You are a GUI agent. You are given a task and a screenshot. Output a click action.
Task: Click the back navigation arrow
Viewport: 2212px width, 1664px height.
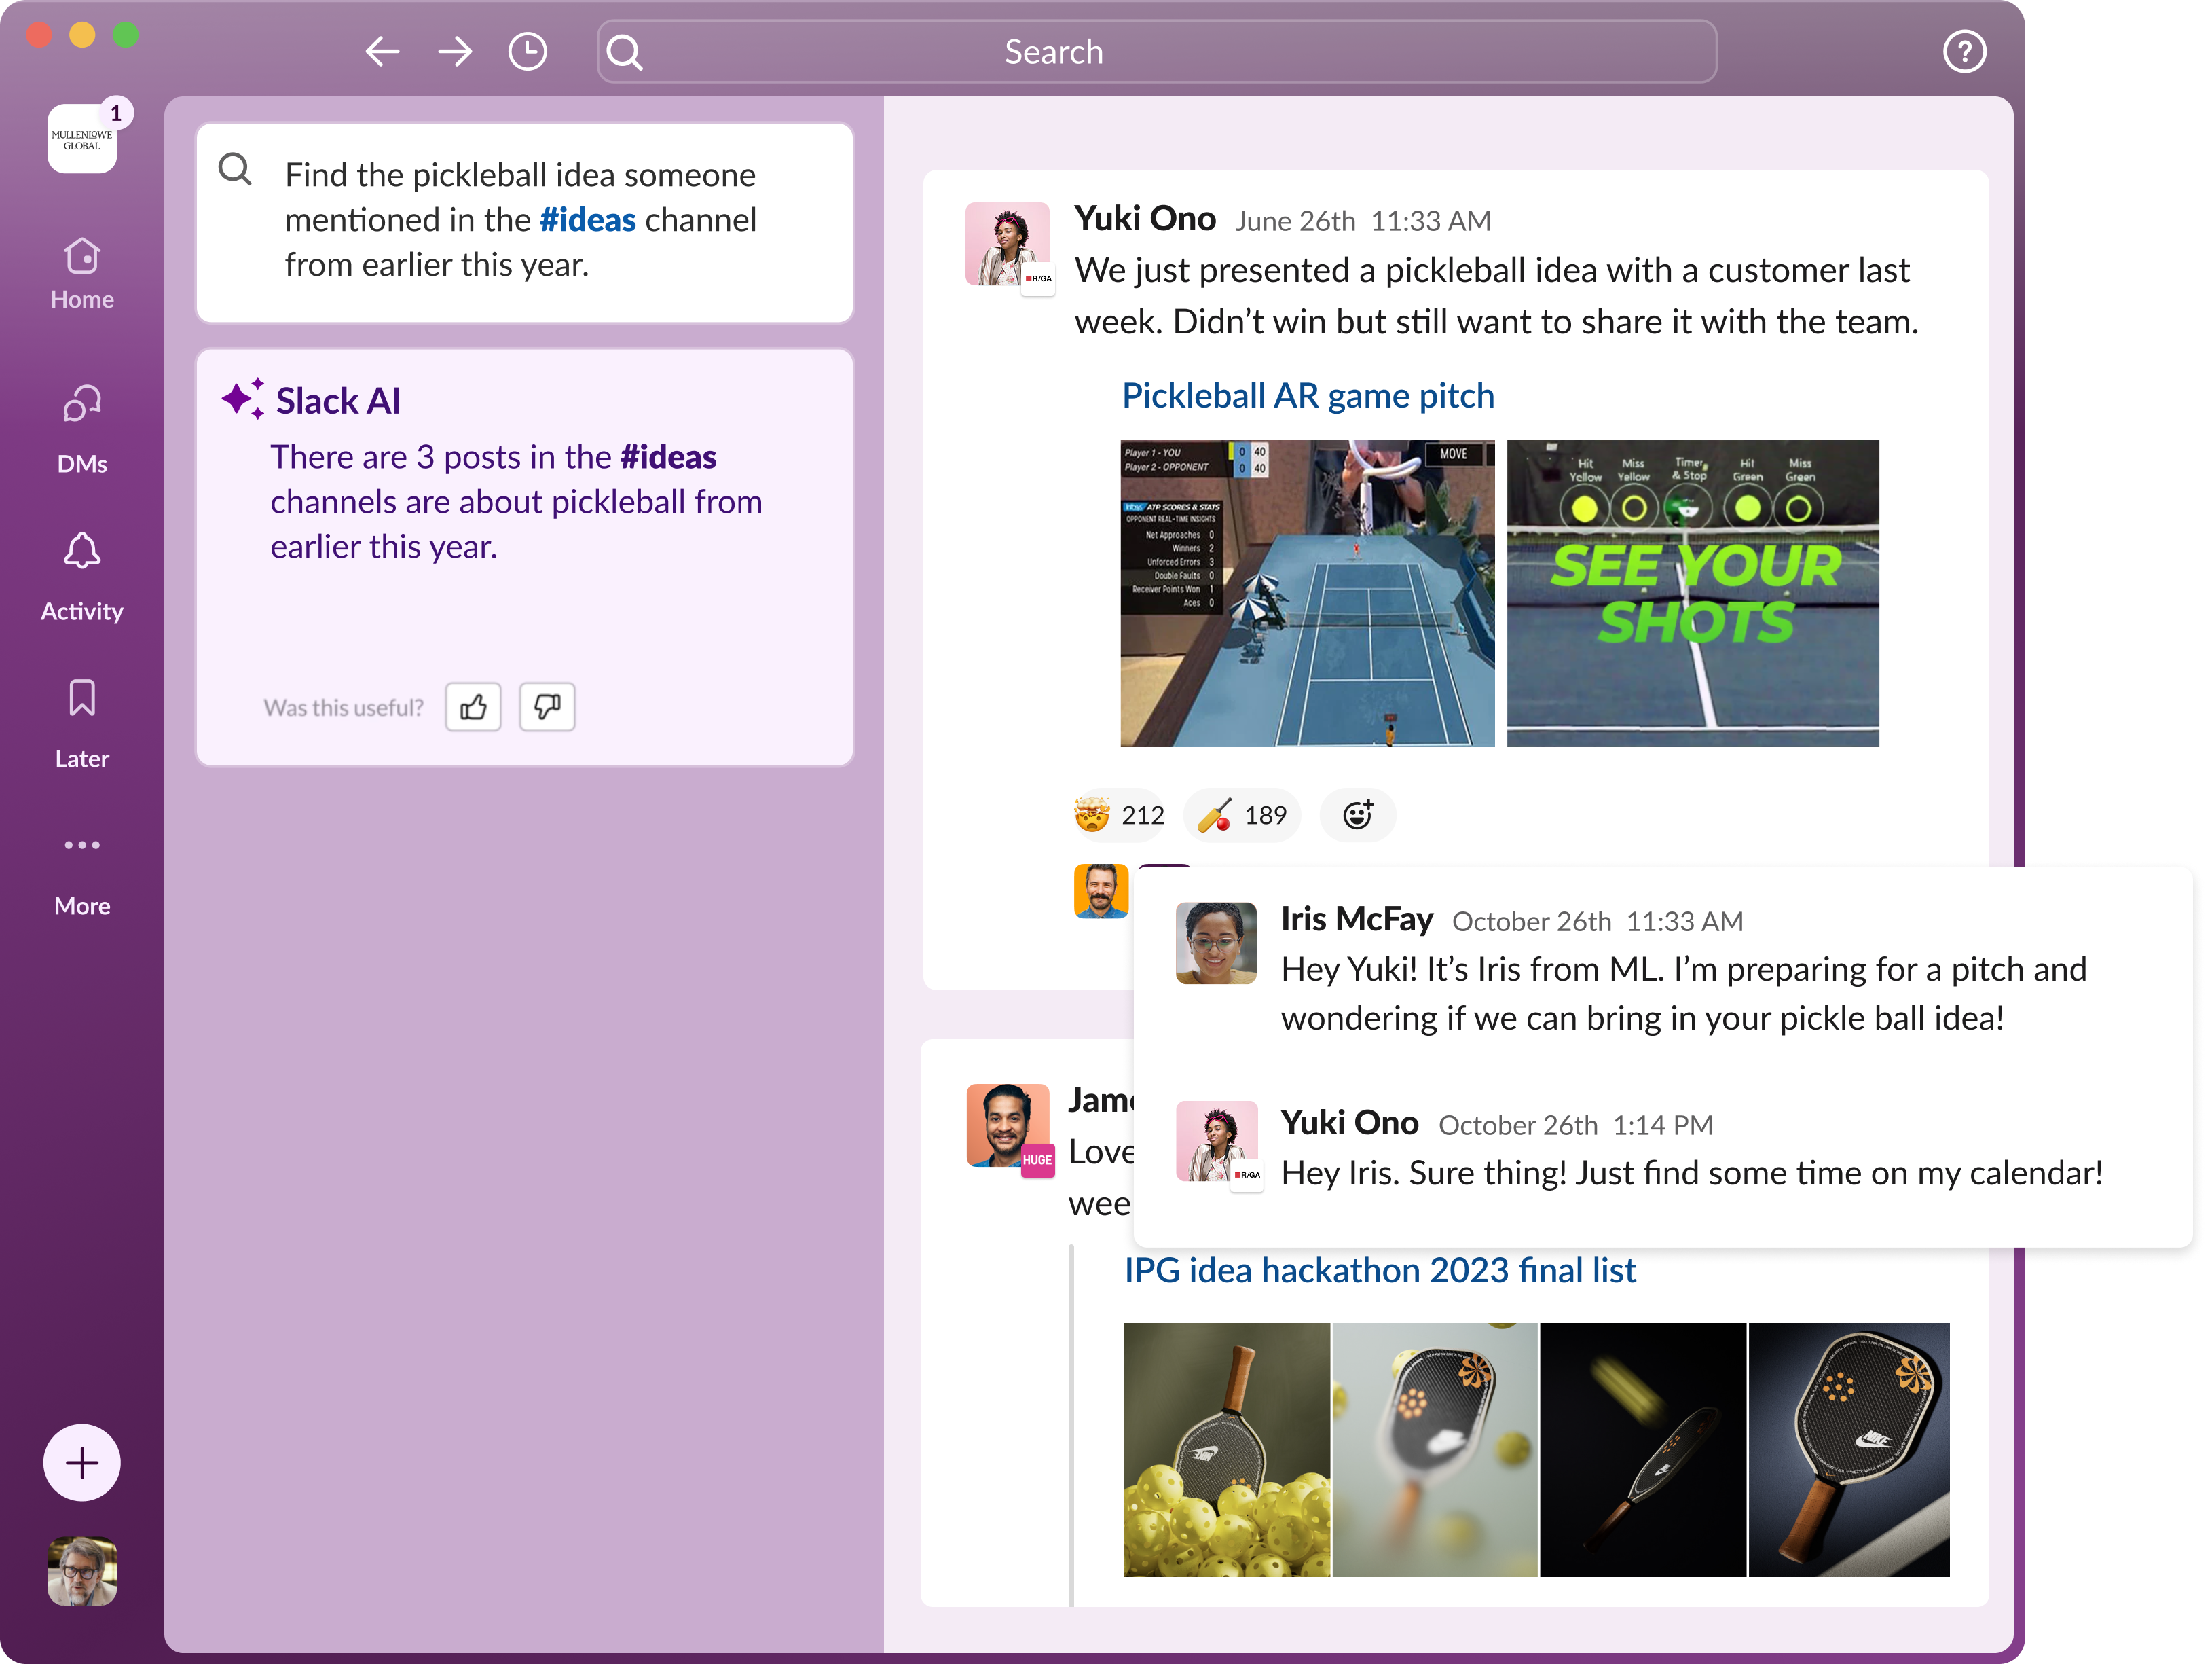click(x=382, y=51)
